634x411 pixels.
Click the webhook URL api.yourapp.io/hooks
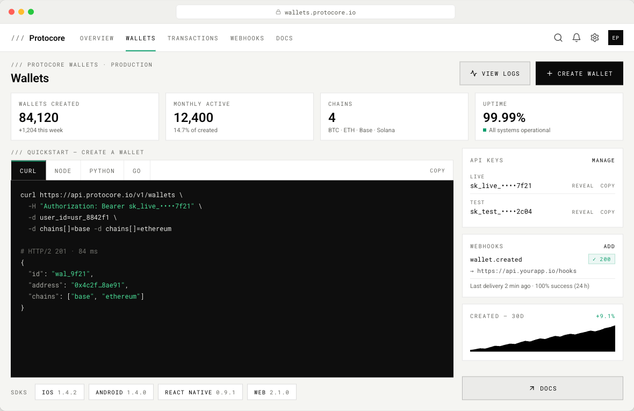click(x=527, y=271)
